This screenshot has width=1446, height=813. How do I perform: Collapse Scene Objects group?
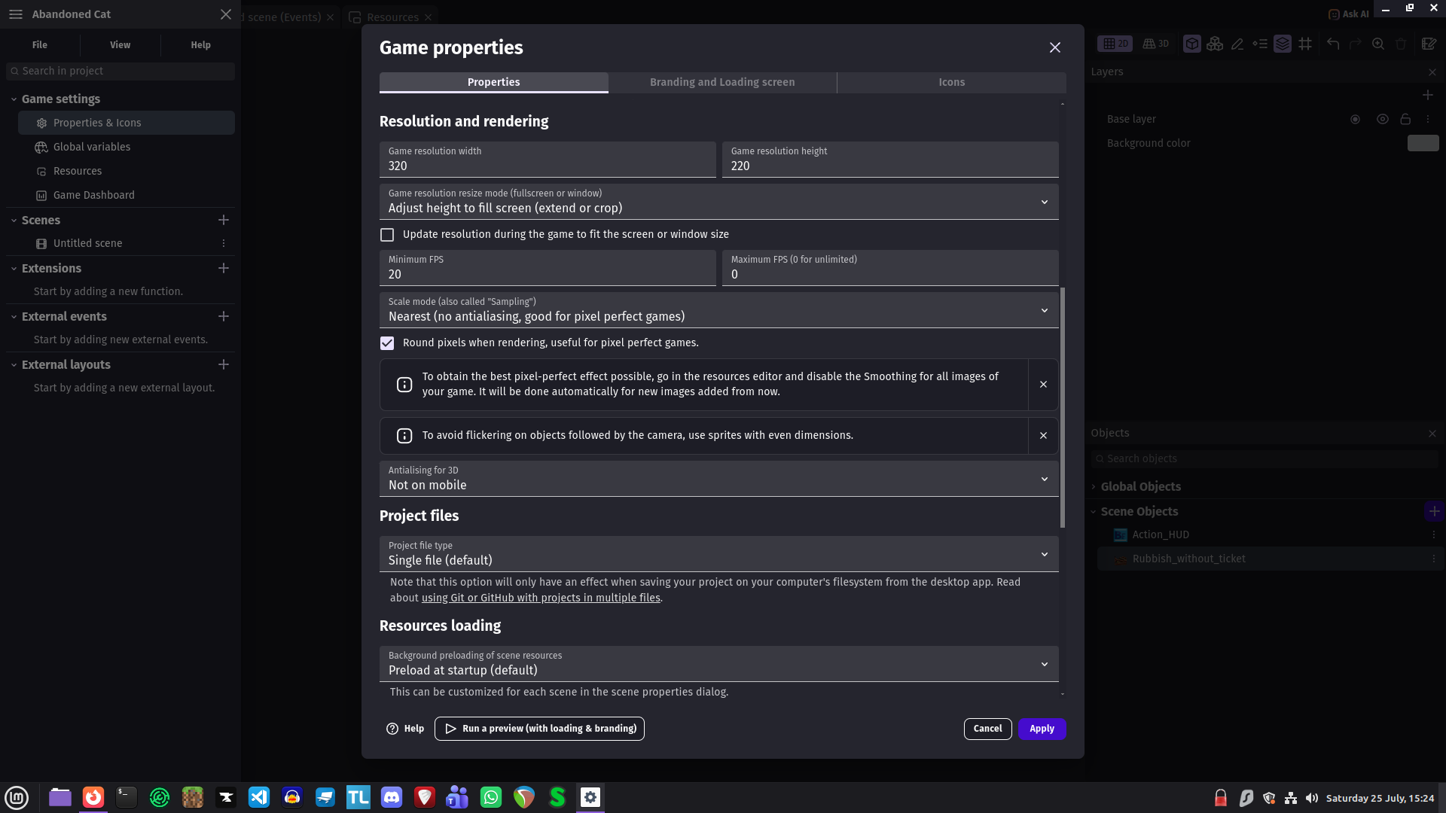tap(1094, 512)
